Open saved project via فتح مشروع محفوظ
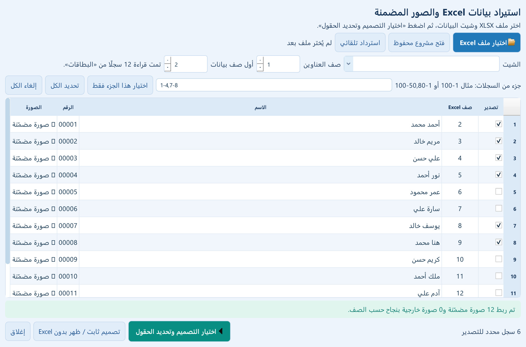The image size is (526, 347). (x=419, y=43)
